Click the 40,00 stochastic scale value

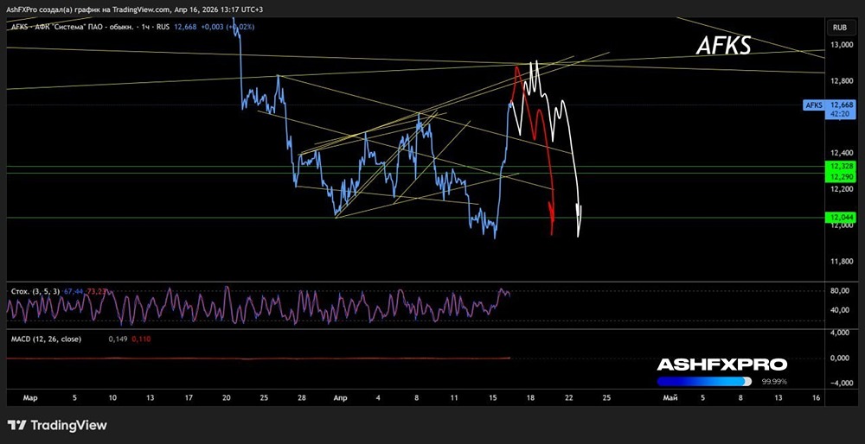point(838,309)
